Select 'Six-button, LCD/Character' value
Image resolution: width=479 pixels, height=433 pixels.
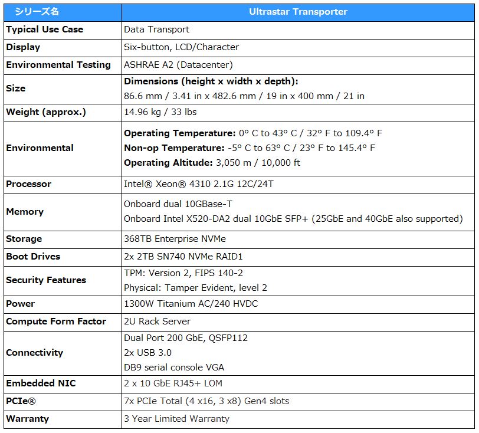pos(181,47)
